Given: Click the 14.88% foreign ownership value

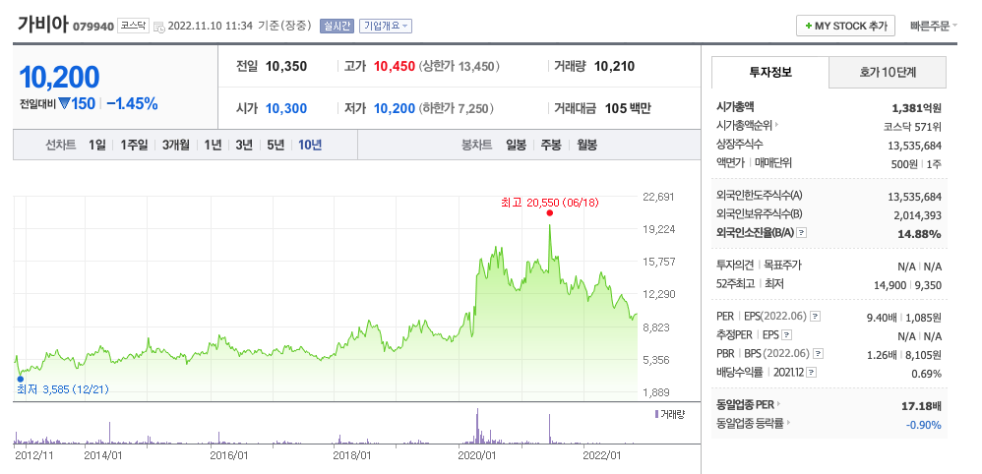Looking at the screenshot, I should pos(919,234).
